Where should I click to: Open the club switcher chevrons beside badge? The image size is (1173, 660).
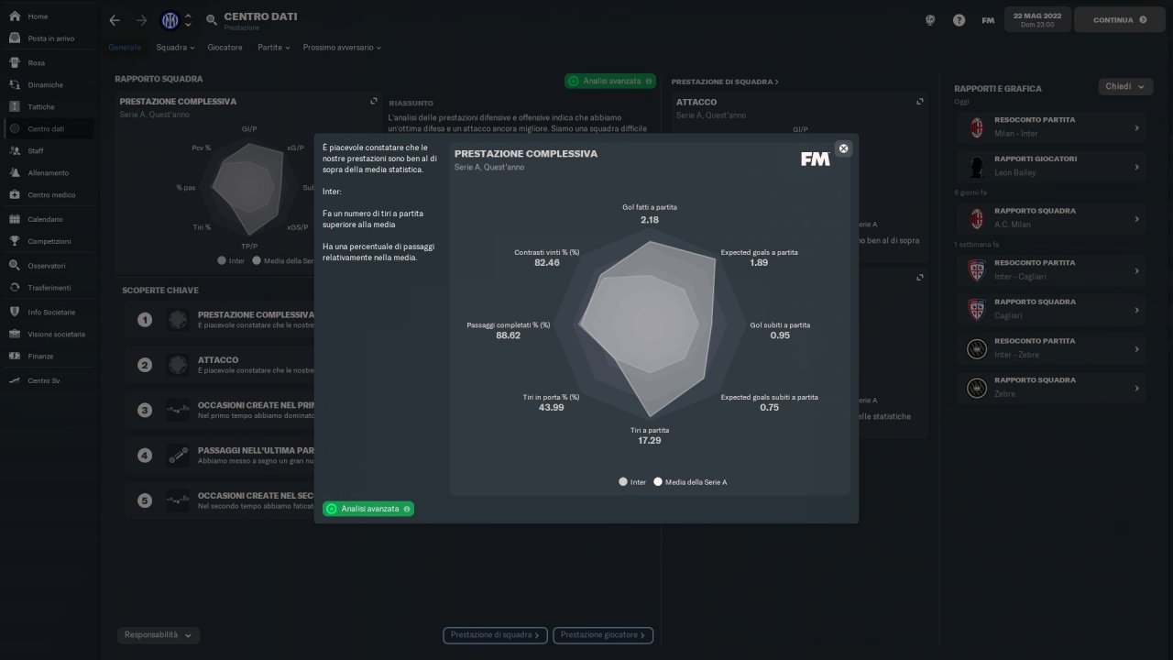click(x=188, y=20)
